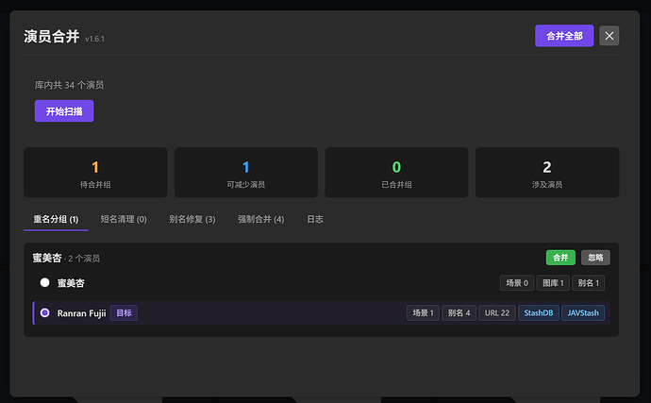Click the 待合并组 stat card
The image size is (651, 403).
pos(95,173)
